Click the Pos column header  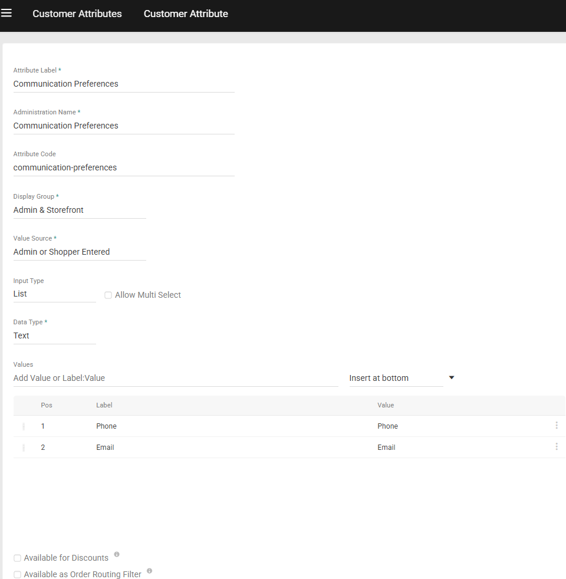click(x=47, y=405)
